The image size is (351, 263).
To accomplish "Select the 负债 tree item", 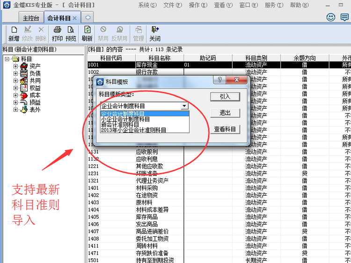I will click(35, 73).
